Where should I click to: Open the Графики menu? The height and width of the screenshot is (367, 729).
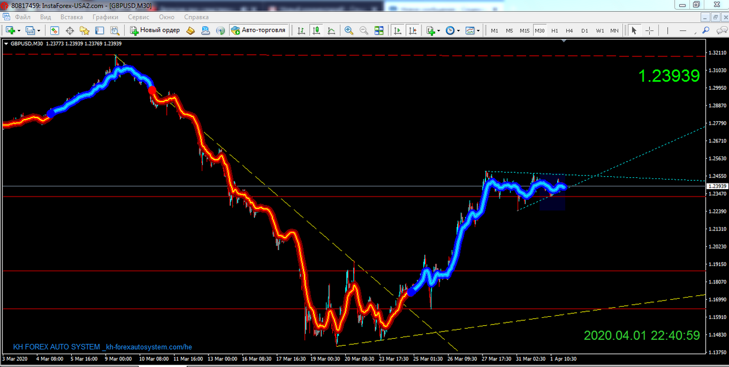pyautogui.click(x=106, y=17)
